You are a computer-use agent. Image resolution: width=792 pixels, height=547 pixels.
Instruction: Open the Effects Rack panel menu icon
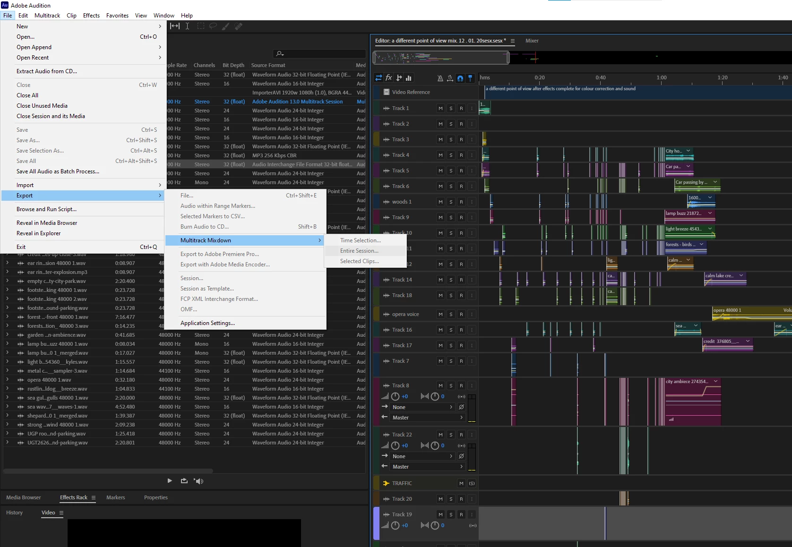(x=94, y=497)
